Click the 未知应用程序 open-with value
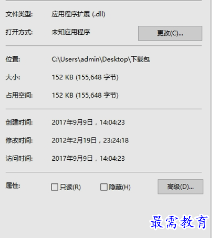Viewport: 212px width, 238px height. tap(71, 32)
